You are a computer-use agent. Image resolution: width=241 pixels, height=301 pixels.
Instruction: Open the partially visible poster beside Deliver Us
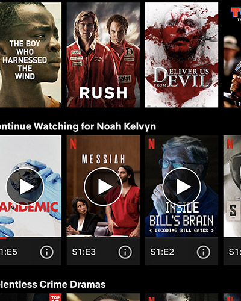pos(232,55)
